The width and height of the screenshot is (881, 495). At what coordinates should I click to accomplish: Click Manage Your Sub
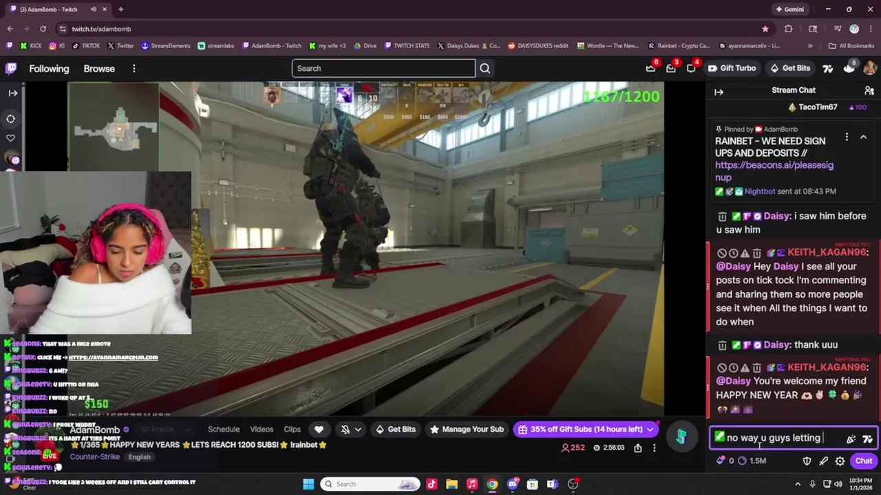tap(467, 429)
